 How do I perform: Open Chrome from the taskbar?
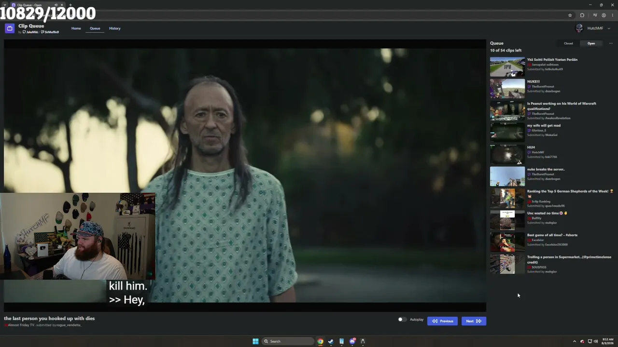320,341
